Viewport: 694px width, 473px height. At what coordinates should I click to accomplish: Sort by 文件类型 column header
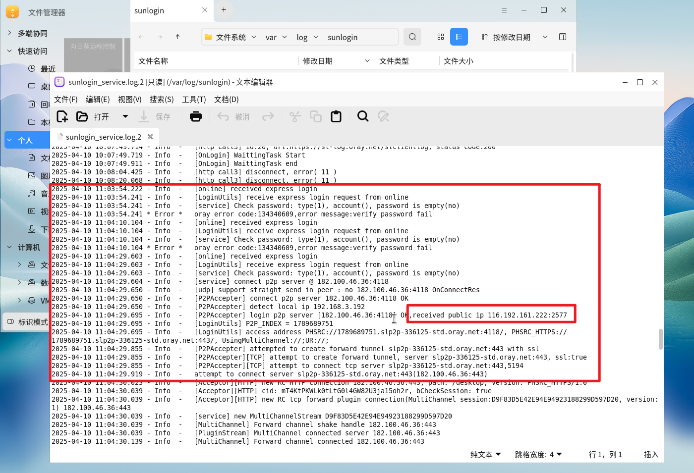coord(394,61)
